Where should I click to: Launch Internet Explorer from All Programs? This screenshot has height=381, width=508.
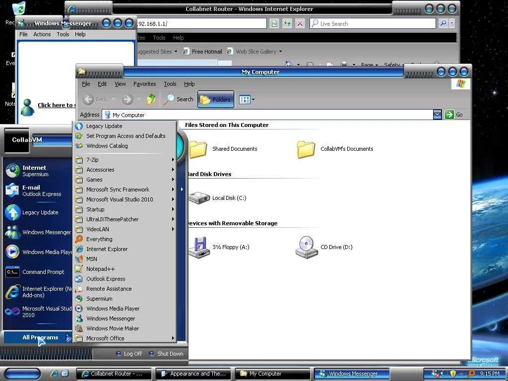coord(125,249)
